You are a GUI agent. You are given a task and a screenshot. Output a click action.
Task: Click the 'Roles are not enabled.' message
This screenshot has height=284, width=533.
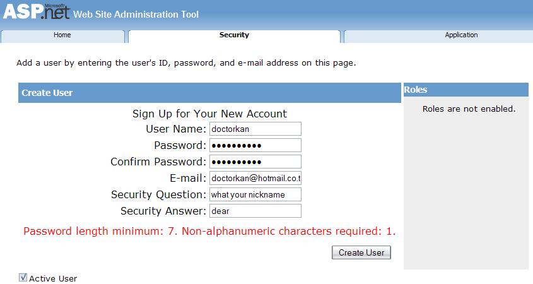pos(469,109)
